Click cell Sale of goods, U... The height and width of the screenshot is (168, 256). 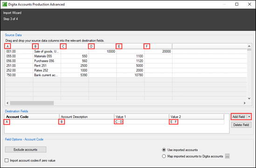point(47,52)
